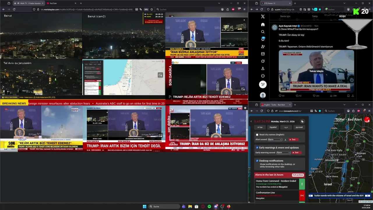Switch Tzofar language to עברית
The width and height of the screenshot is (373, 210).
260,127
